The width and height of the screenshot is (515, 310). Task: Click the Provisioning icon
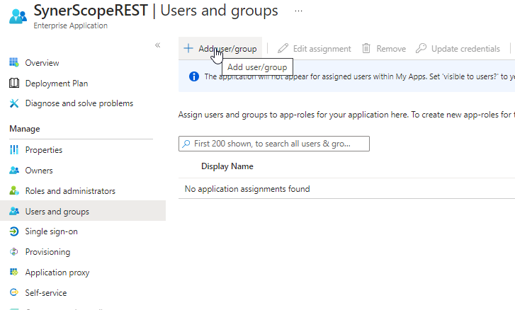[x=14, y=252]
